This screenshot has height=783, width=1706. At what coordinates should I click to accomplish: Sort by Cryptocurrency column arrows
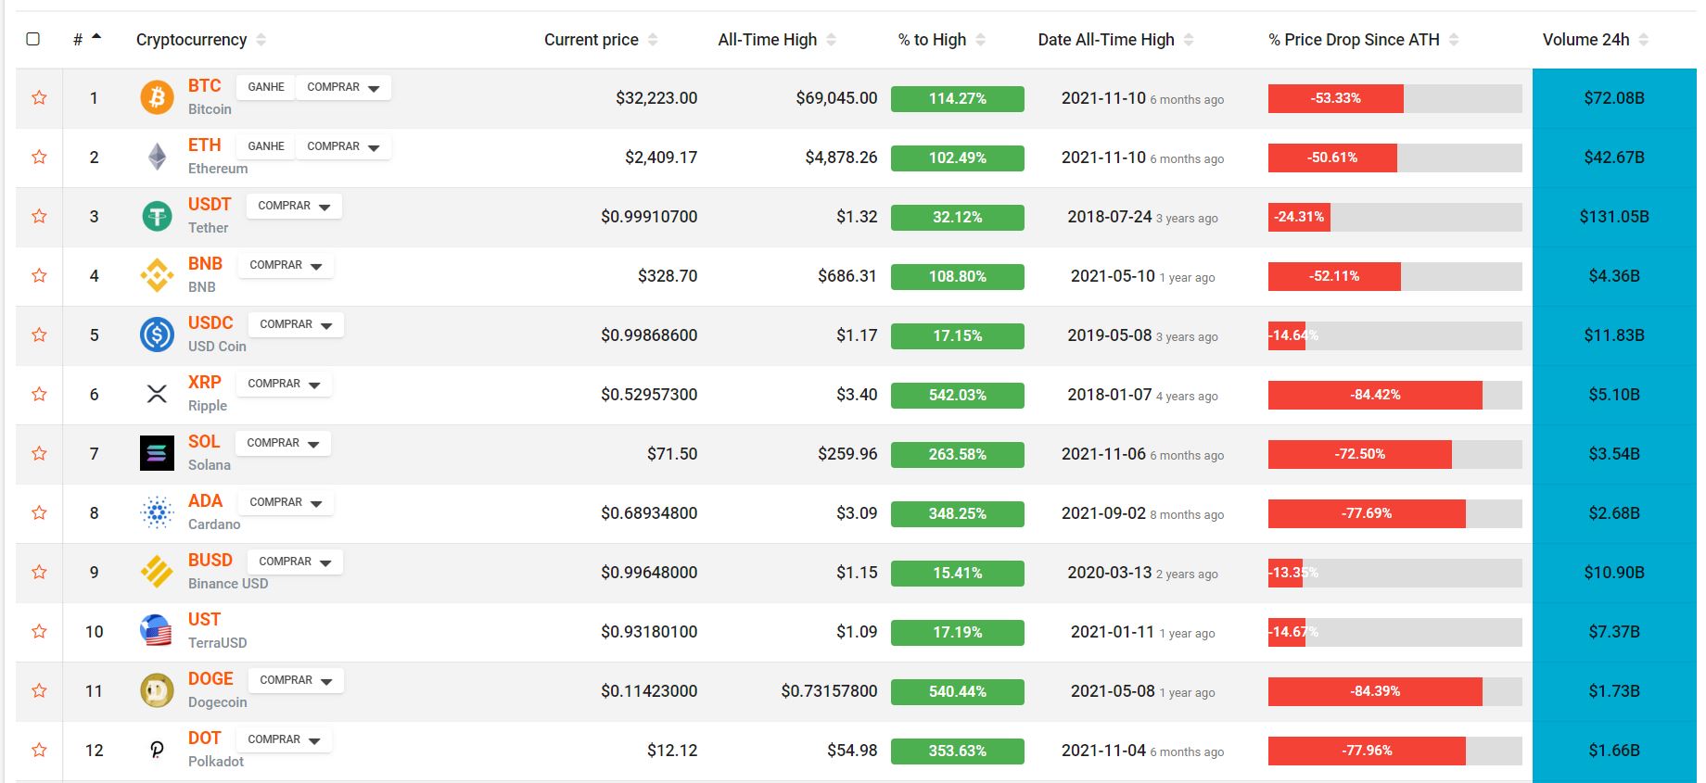tap(261, 40)
